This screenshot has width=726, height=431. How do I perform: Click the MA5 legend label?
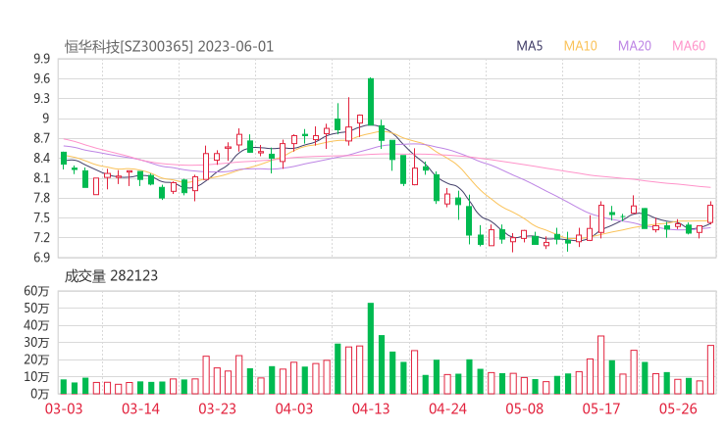pos(529,46)
